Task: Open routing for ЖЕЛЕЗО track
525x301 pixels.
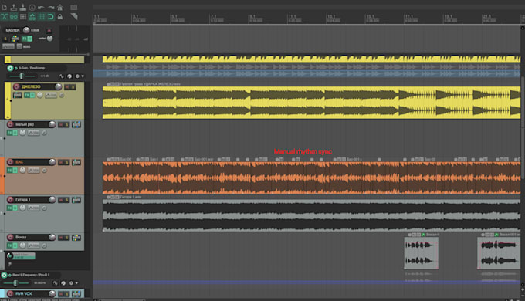Action: click(18, 96)
